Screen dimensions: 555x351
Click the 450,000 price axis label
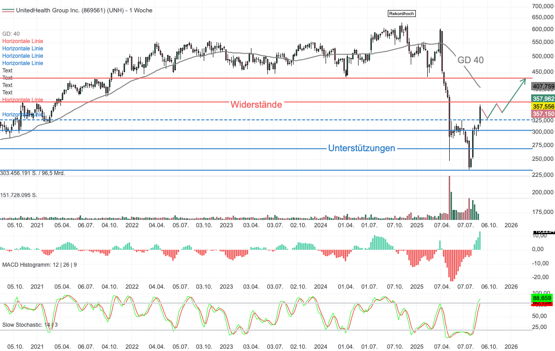[x=544, y=72]
